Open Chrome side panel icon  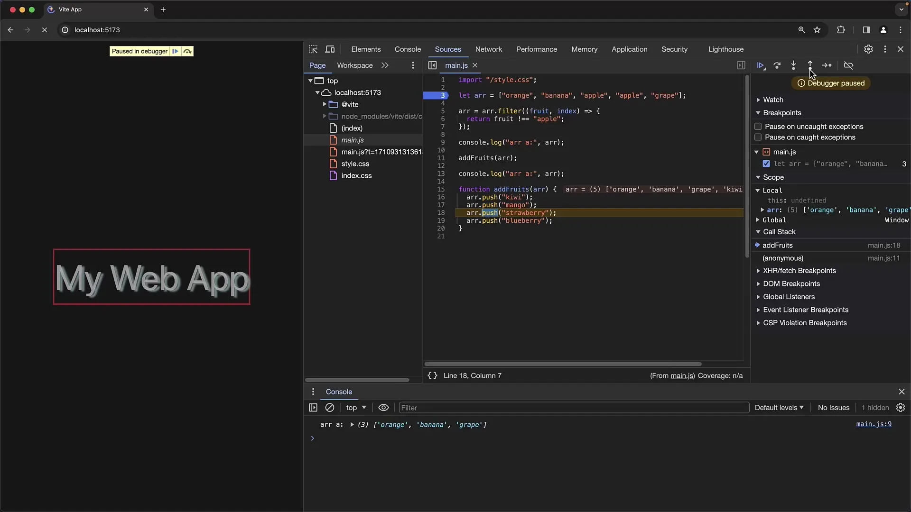click(866, 30)
